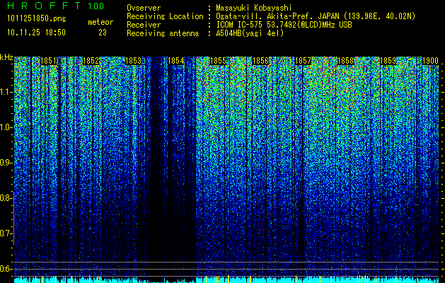Click the HROFFT 1.0.0 title text
Screen dimensions: 445x283
pyautogui.click(x=55, y=6)
